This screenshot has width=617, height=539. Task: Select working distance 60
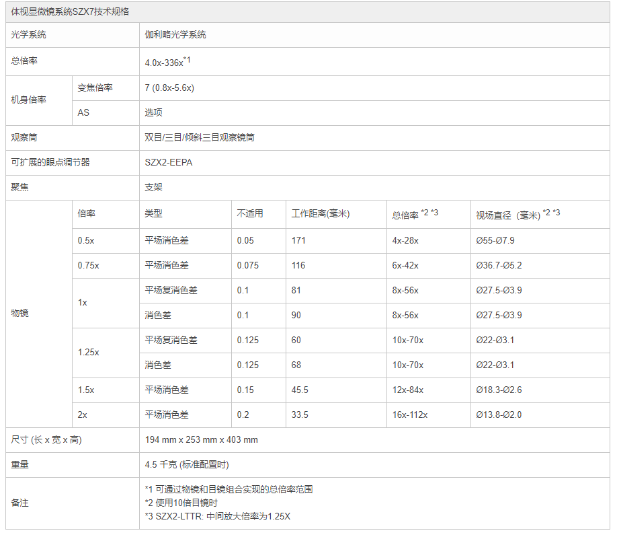296,340
